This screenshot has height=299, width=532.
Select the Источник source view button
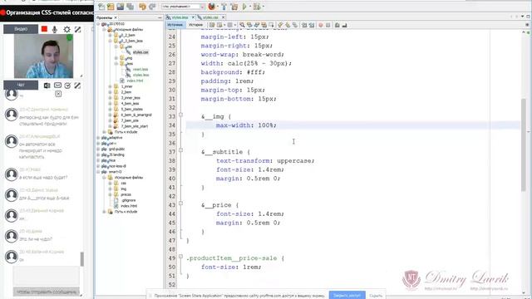coord(175,25)
